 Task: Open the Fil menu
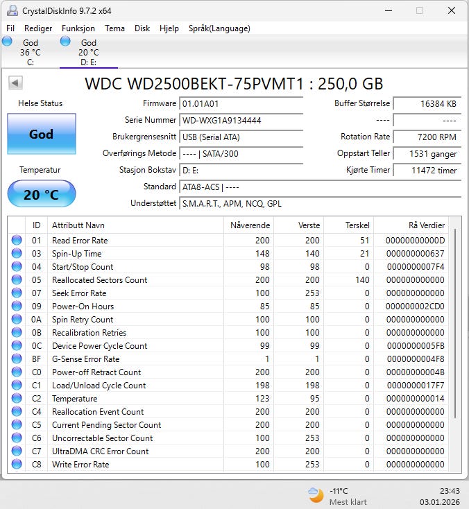coord(10,28)
